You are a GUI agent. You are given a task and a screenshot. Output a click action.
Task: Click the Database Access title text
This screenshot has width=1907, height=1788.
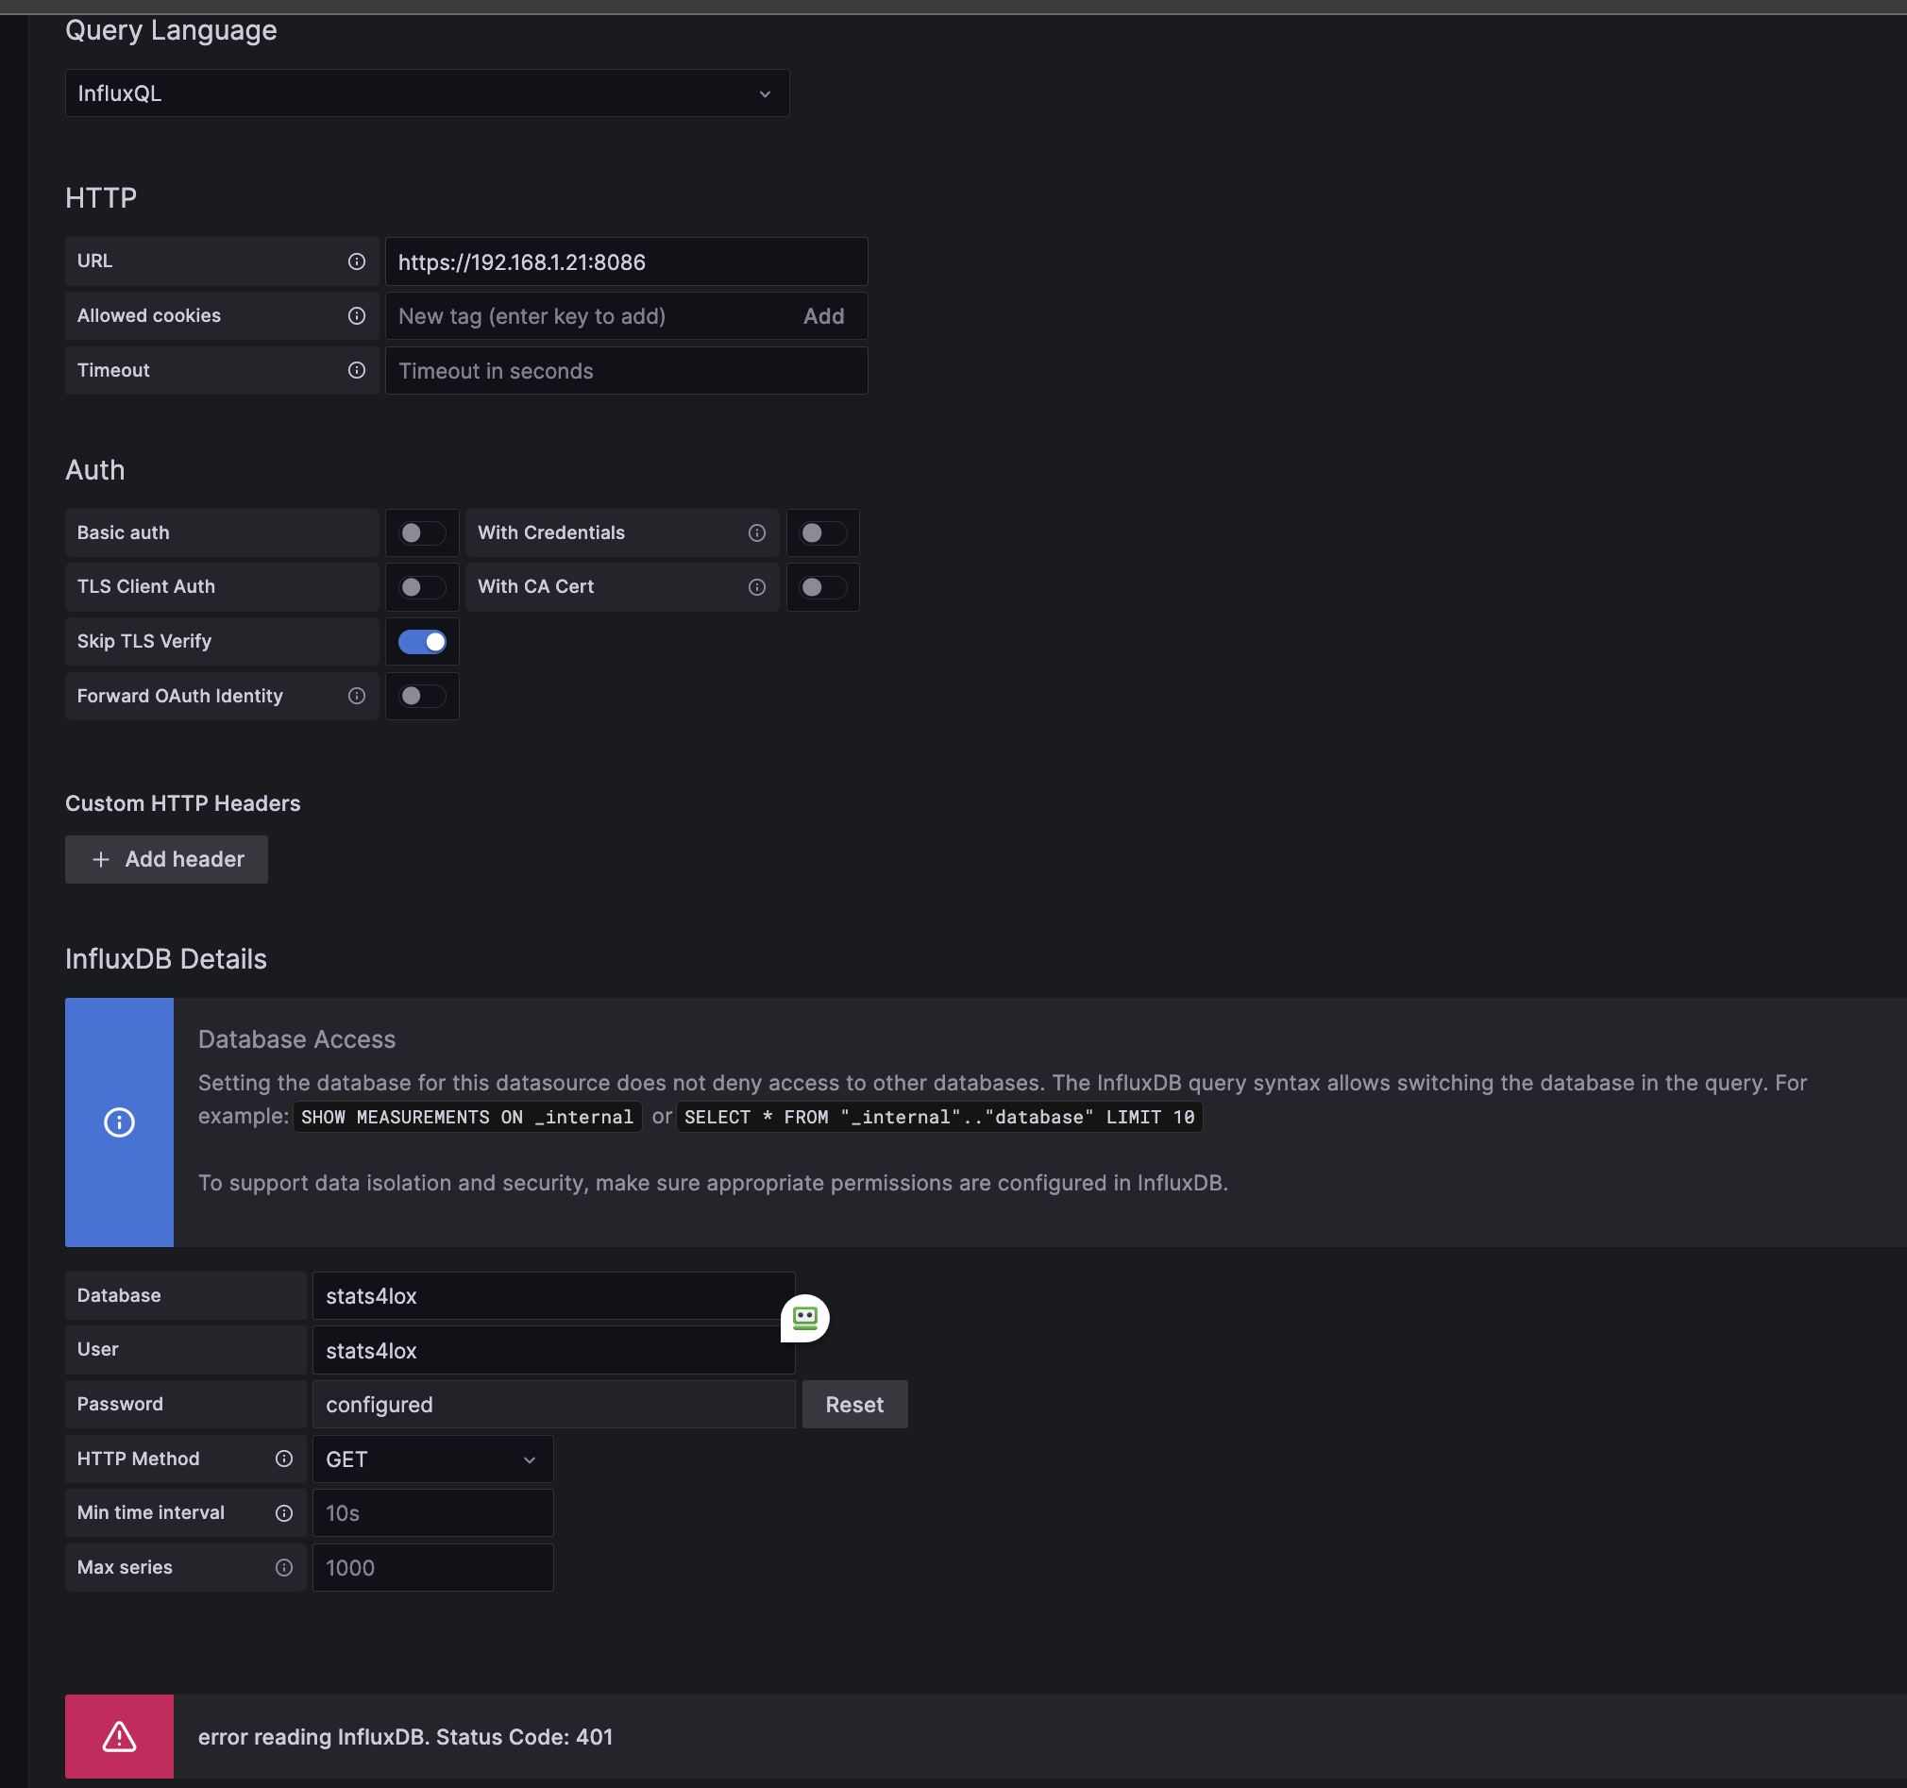point(296,1039)
